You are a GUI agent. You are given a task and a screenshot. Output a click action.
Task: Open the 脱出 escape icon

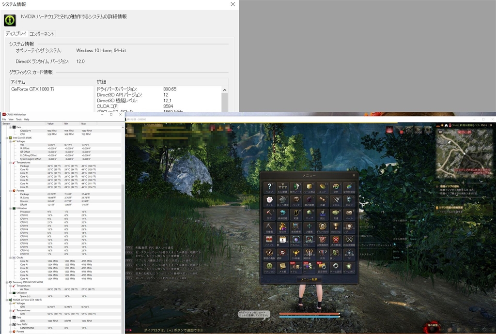pyautogui.click(x=322, y=214)
